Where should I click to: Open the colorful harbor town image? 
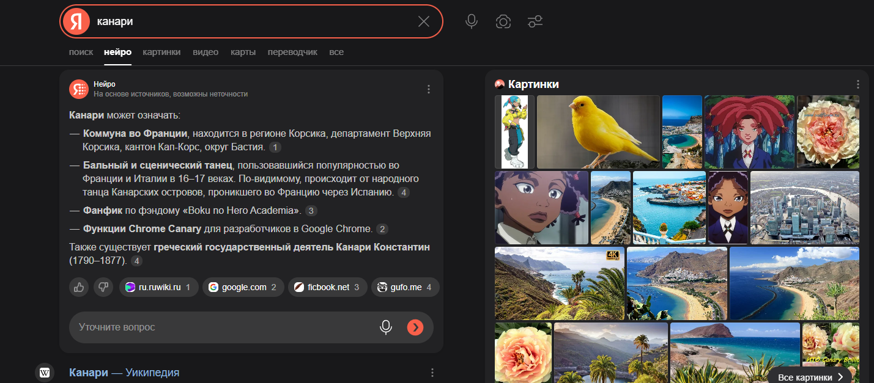(669, 208)
